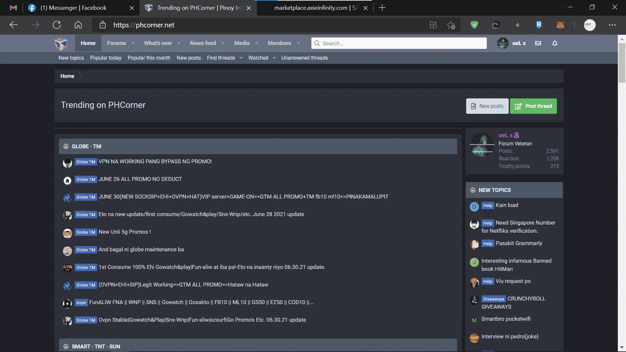Image resolution: width=626 pixels, height=352 pixels.
Task: Expand the Media dropdown arrow
Action: (257, 43)
